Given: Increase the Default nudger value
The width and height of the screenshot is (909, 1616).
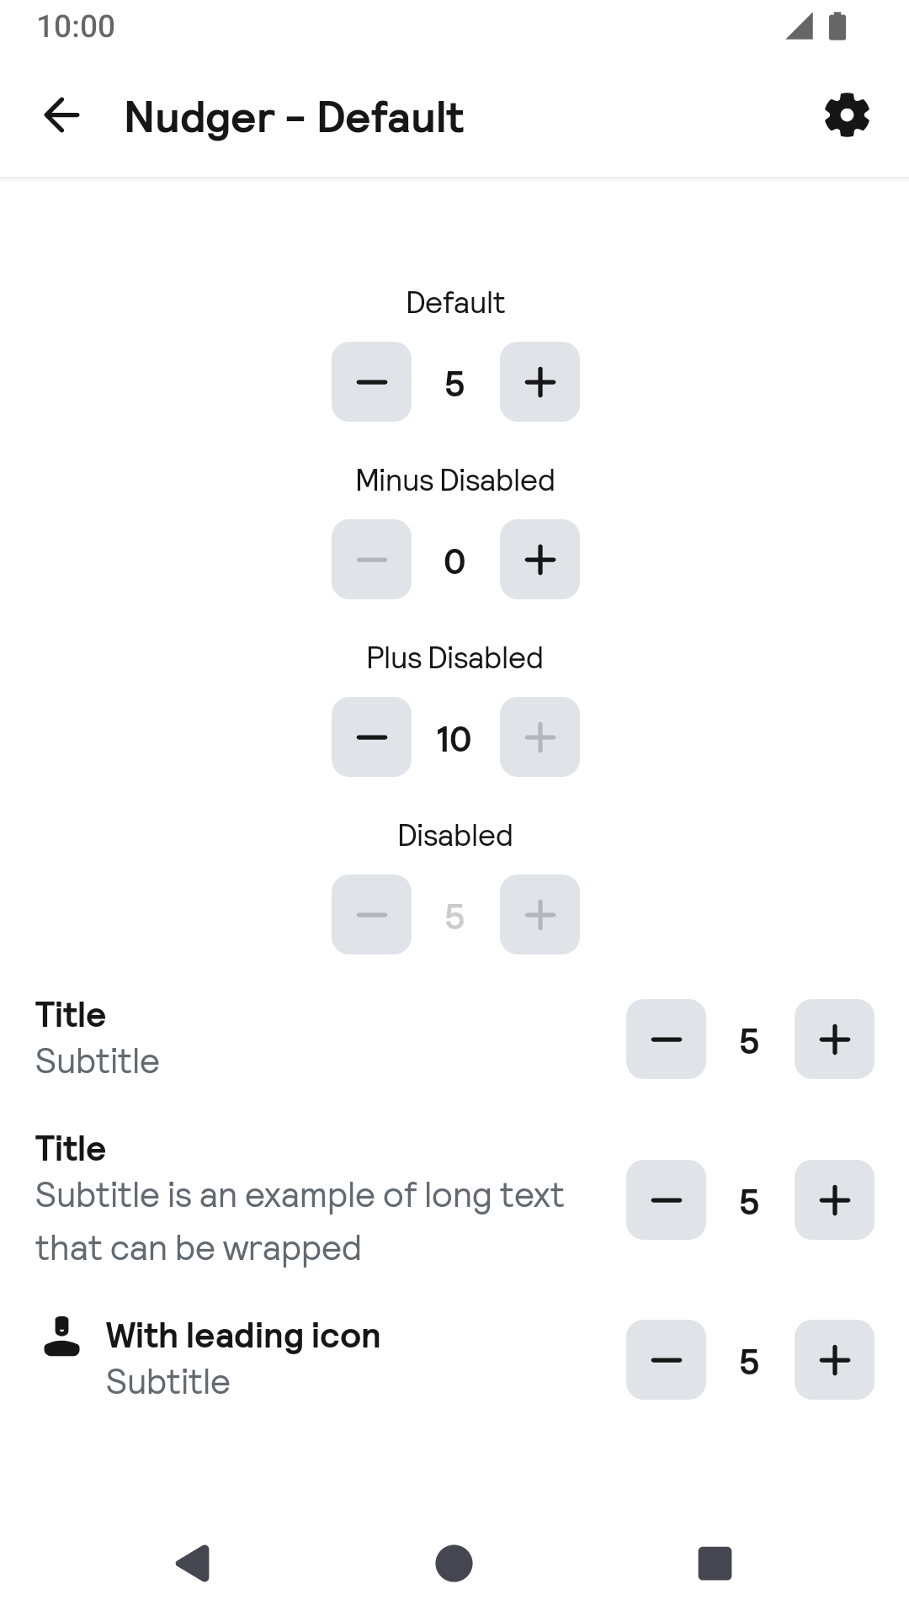Looking at the screenshot, I should point(540,382).
